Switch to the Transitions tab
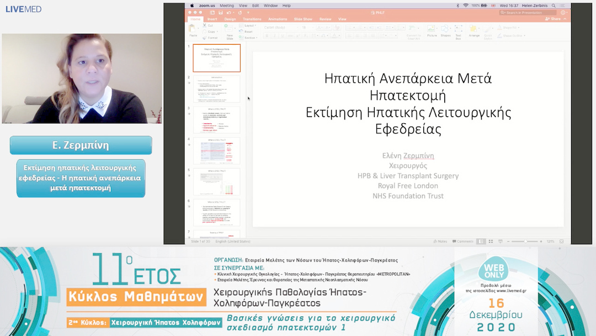The image size is (596, 336). point(252,19)
